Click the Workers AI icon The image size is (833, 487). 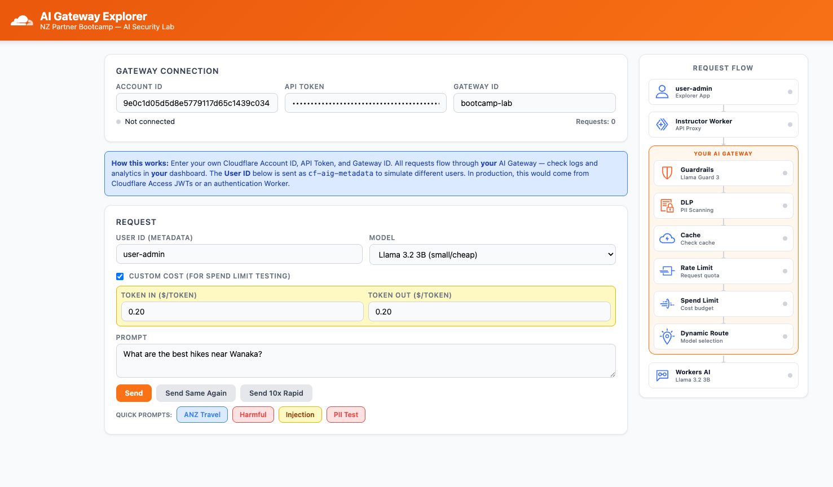point(662,375)
